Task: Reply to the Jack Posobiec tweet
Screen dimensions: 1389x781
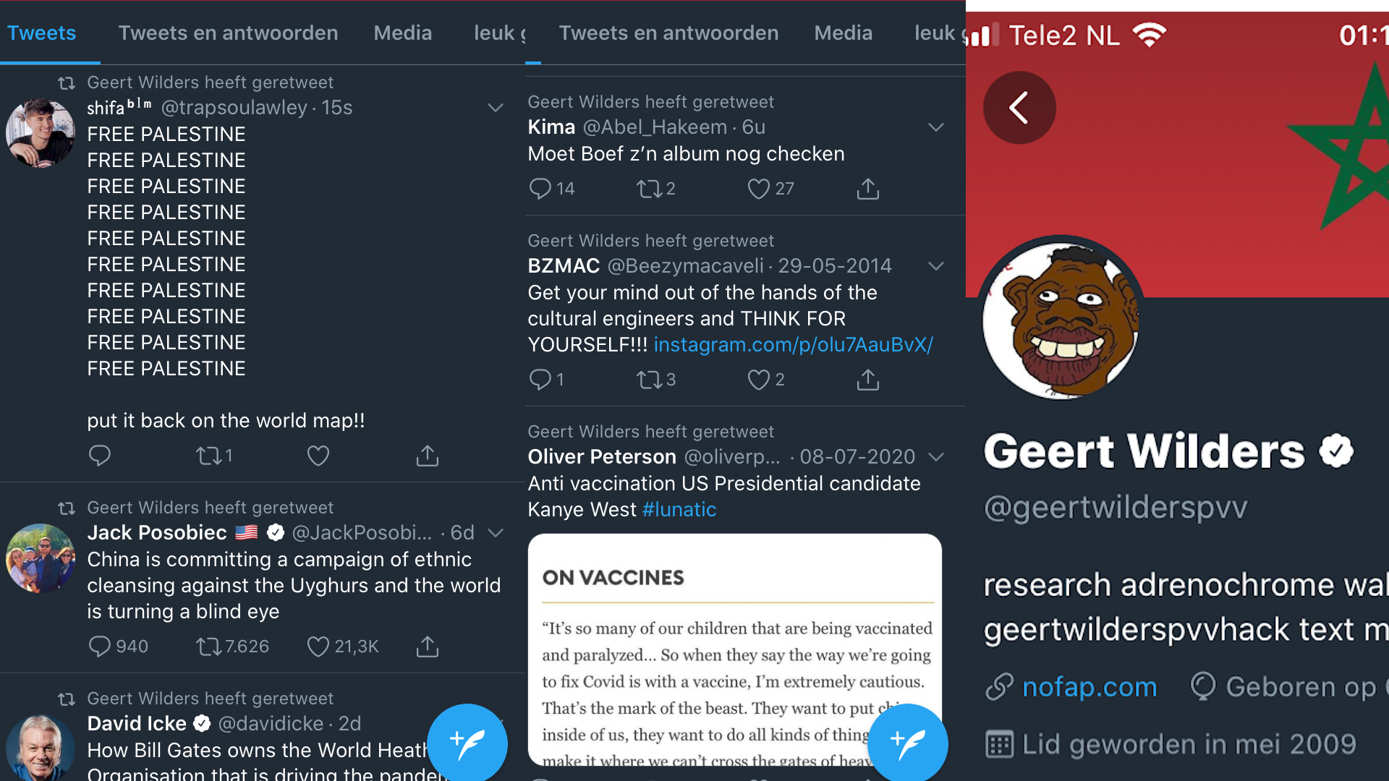Action: pos(100,646)
